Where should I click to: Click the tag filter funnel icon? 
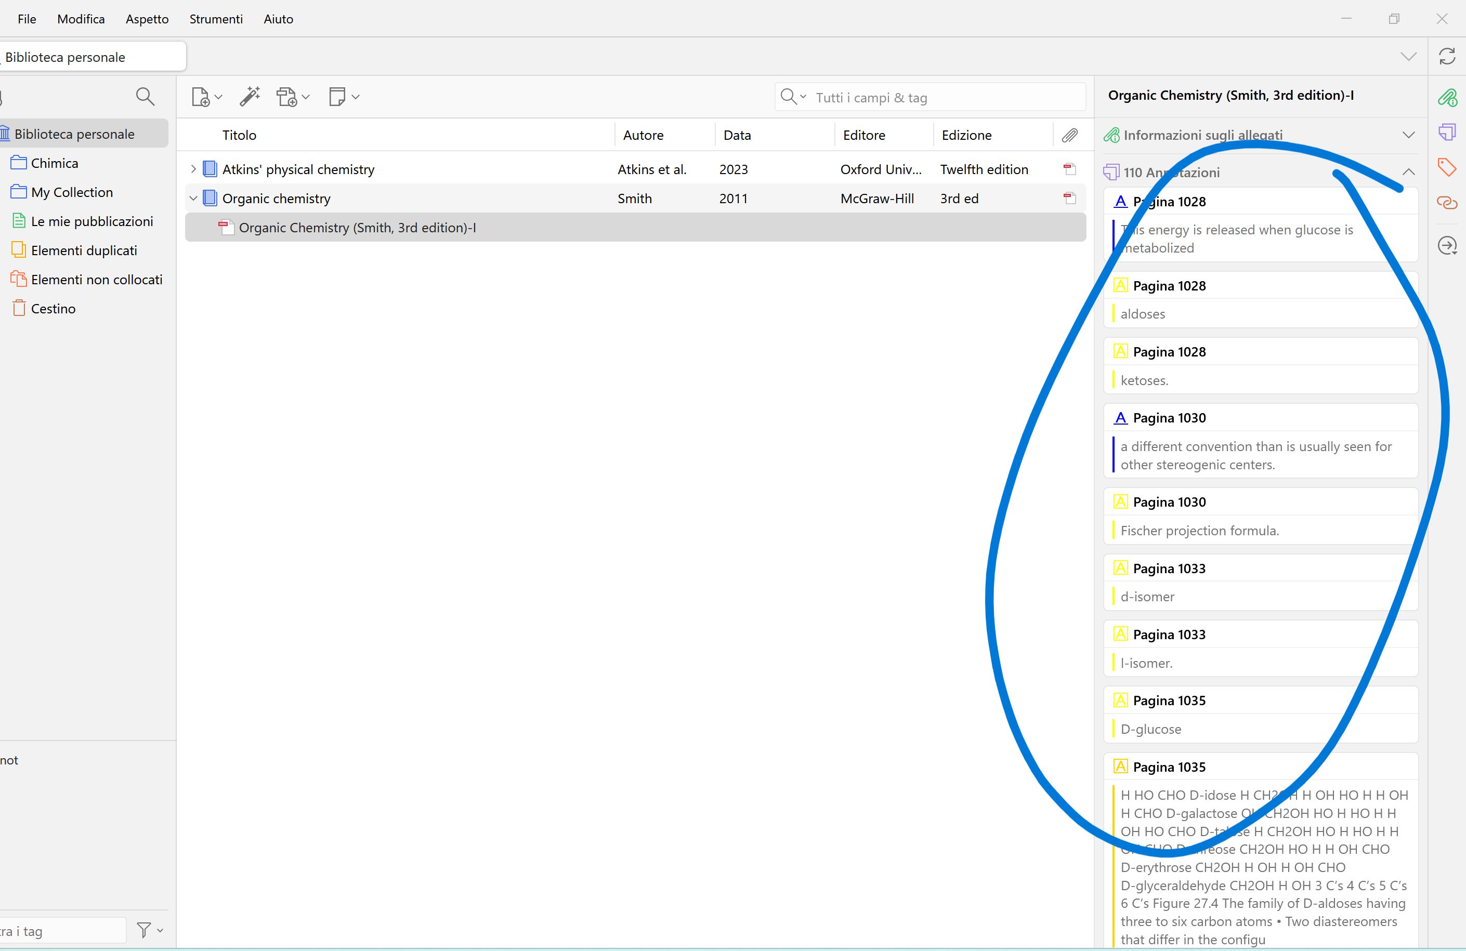[x=144, y=930]
